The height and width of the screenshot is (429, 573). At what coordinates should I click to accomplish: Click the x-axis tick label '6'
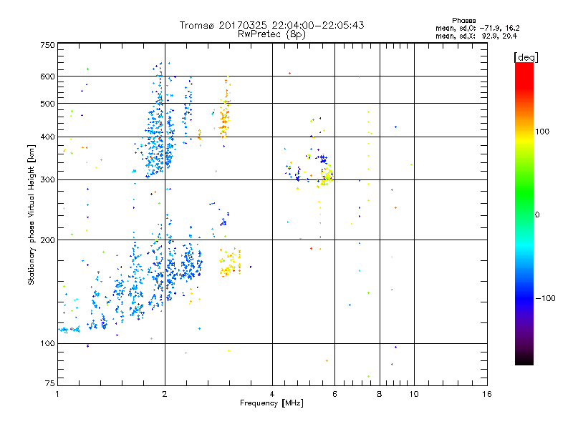pyautogui.click(x=334, y=394)
